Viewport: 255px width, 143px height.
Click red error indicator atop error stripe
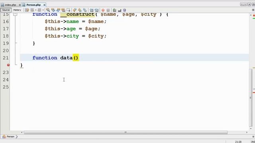click(x=254, y=15)
